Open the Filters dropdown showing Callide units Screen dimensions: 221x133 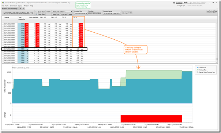(61, 12)
